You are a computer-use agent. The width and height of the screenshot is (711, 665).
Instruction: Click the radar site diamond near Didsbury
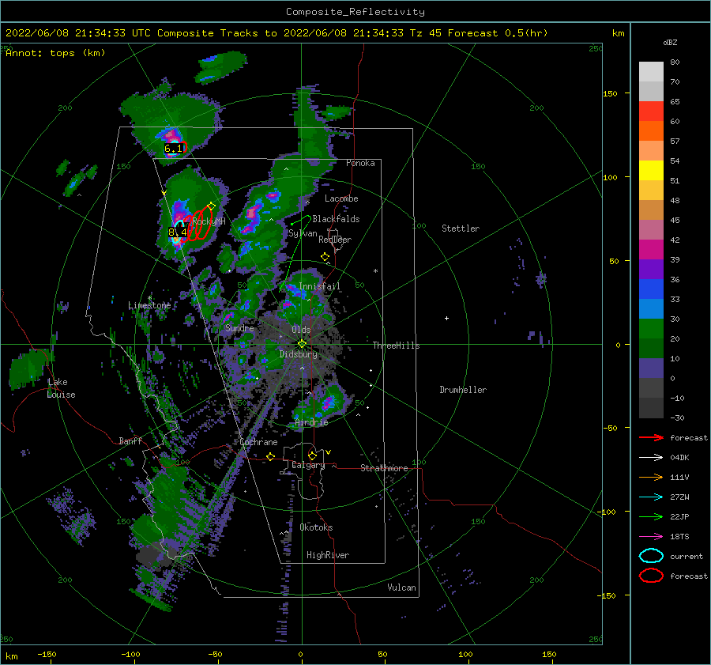point(302,344)
